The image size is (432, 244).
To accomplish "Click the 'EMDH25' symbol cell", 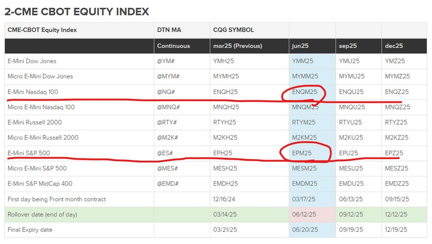I will [x=226, y=183].
